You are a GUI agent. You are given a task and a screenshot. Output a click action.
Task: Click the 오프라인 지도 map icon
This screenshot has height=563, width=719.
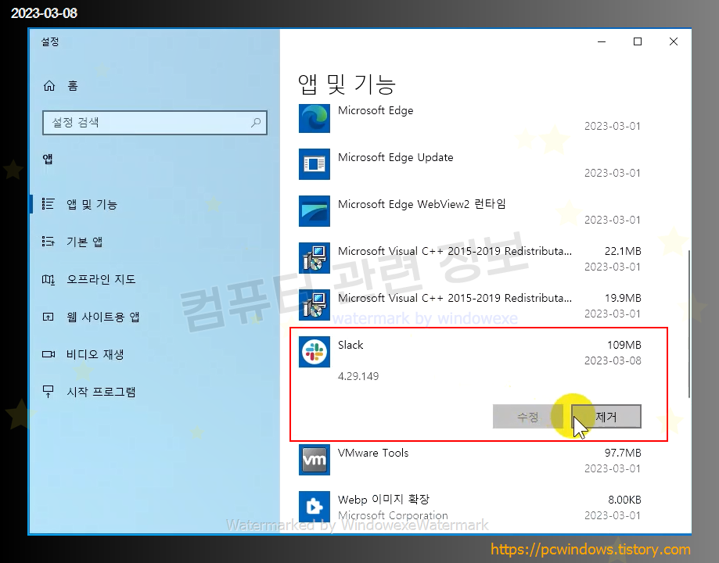(x=49, y=279)
